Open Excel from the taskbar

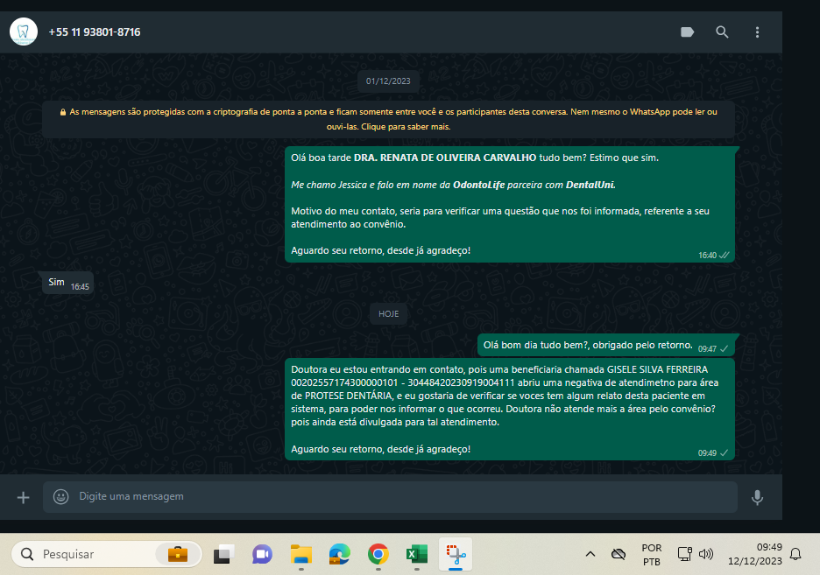point(417,554)
